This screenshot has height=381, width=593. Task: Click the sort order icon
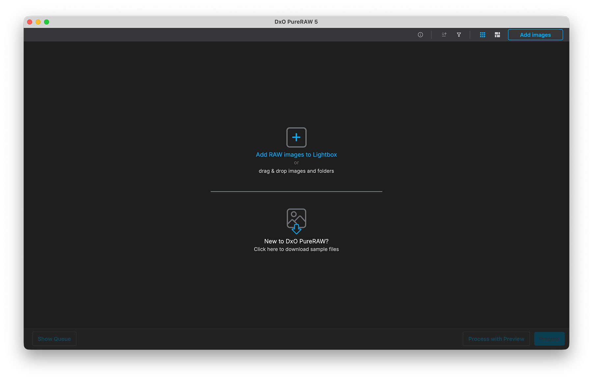444,35
